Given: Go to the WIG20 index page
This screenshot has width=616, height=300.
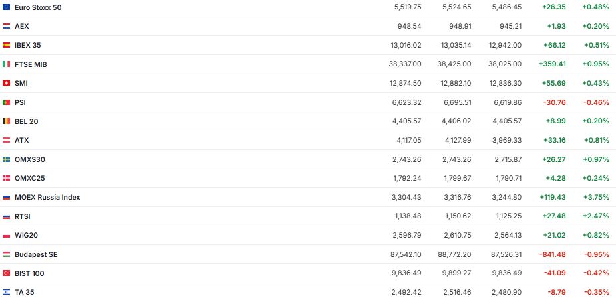Looking at the screenshot, I should pos(27,236).
